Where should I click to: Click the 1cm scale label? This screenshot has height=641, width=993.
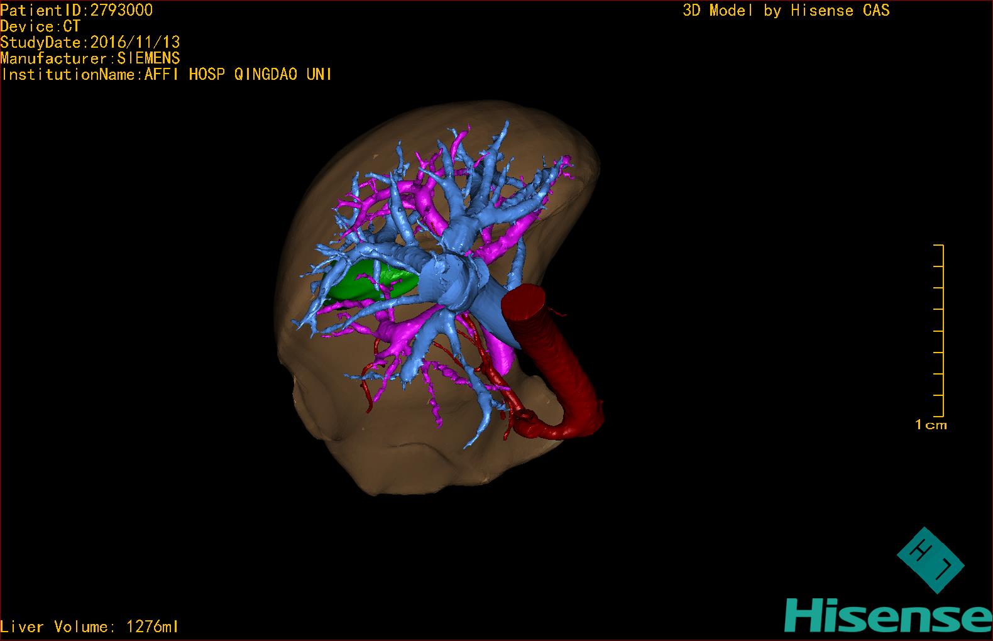pos(931,425)
